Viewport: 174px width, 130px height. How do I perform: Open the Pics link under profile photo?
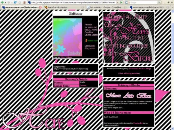pyautogui.click(x=62, y=57)
